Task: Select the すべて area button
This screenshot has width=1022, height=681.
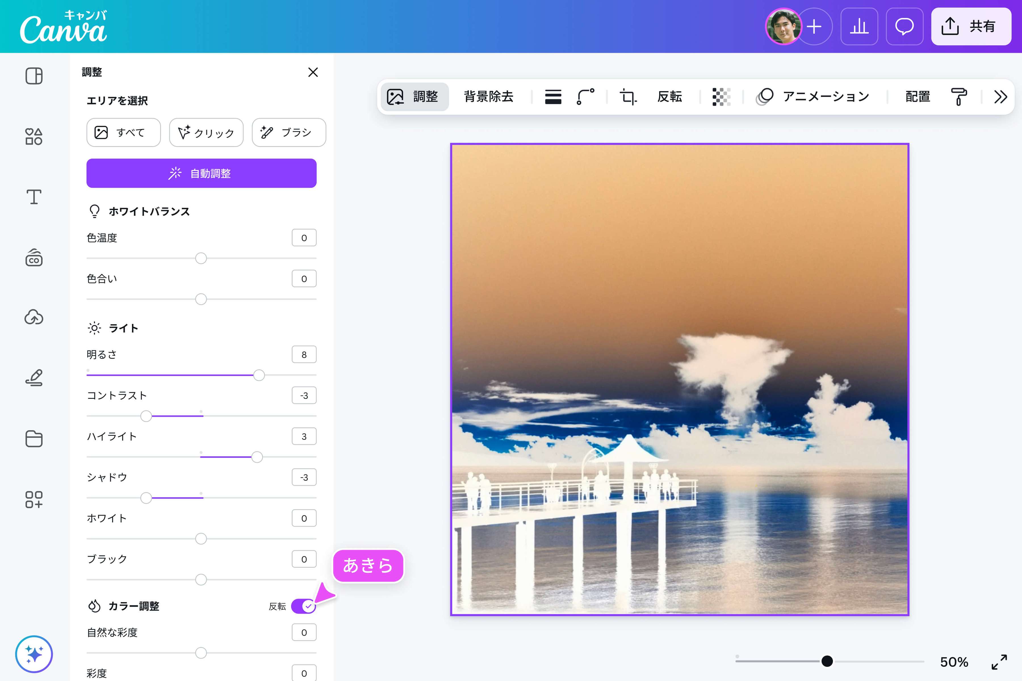Action: [123, 133]
